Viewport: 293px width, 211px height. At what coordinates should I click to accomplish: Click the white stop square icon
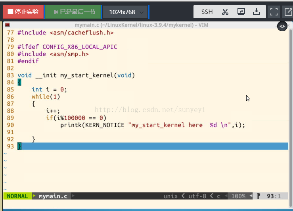pos(10,12)
